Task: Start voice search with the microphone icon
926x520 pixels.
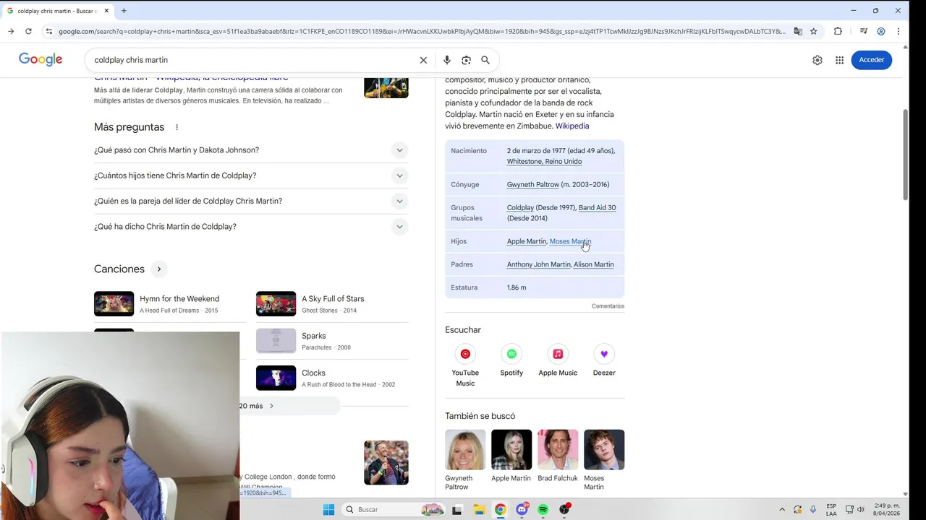Action: [x=447, y=60]
